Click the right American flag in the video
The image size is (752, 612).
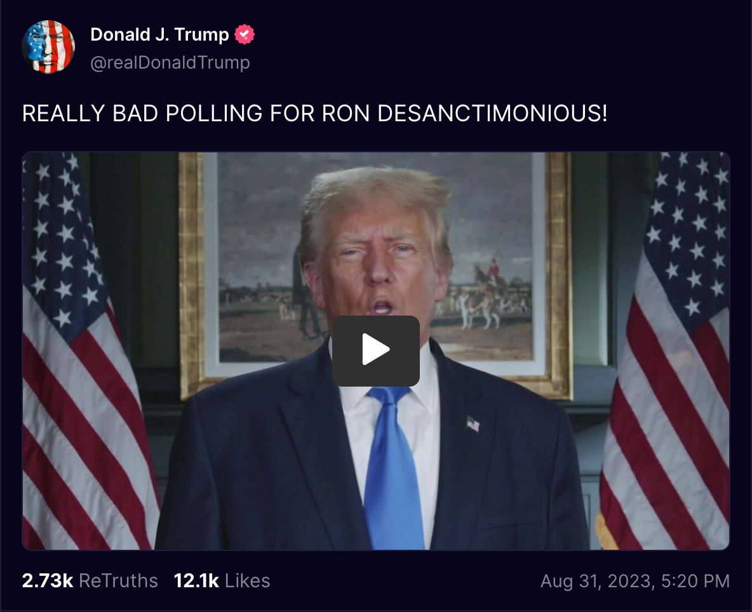pyautogui.click(x=667, y=351)
